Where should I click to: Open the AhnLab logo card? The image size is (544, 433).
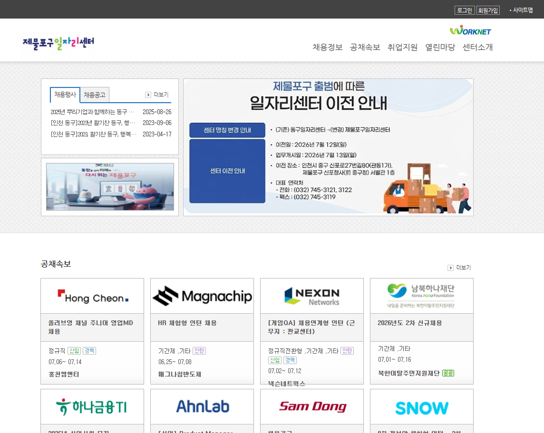[x=202, y=407]
